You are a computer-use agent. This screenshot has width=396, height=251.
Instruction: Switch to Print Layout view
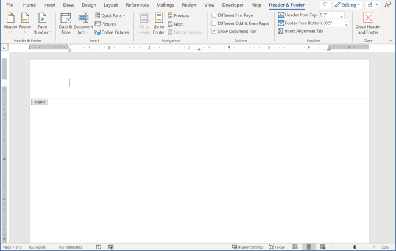coord(309,247)
